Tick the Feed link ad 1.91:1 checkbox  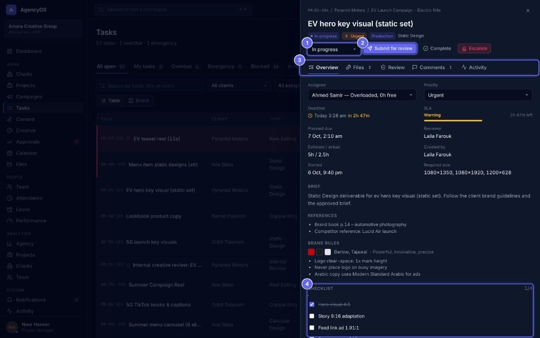pos(312,328)
